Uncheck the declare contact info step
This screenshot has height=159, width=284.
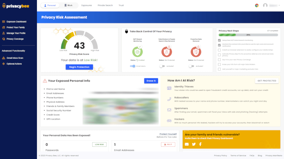(219, 45)
